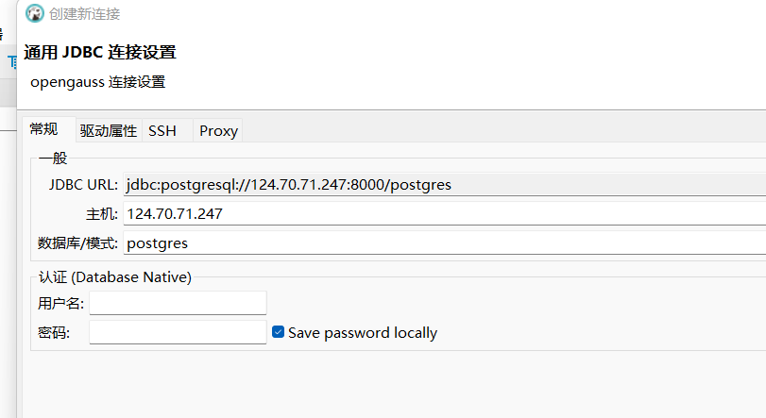Click the DBeaver logo in title bar
The image size is (766, 418).
point(35,13)
